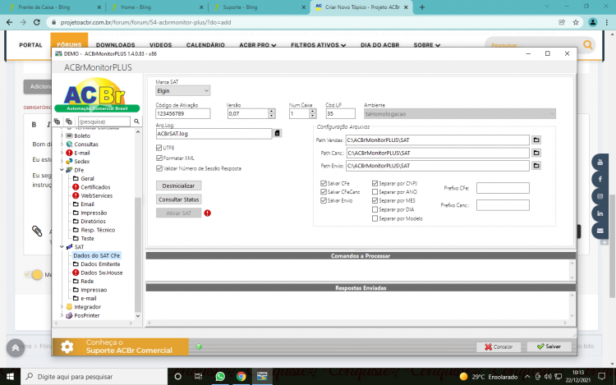Open the Marca SAT dropdown (Elgin)
Image resolution: width=616 pixels, height=385 pixels.
coord(182,90)
